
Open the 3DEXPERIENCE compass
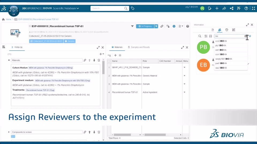pyautogui.click(x=14, y=11)
